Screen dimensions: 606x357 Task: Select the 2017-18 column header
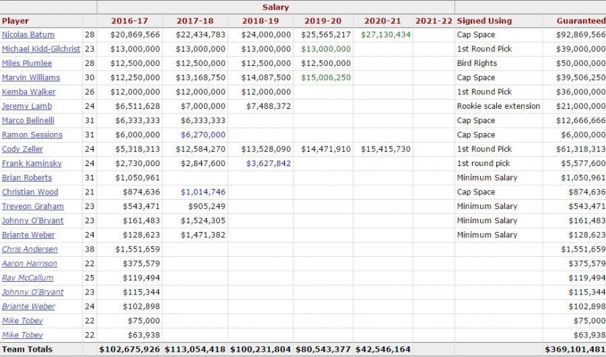pos(195,21)
